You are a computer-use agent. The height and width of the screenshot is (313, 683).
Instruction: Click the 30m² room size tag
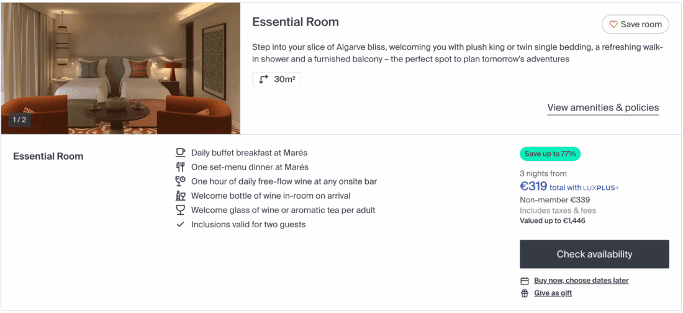pos(276,79)
